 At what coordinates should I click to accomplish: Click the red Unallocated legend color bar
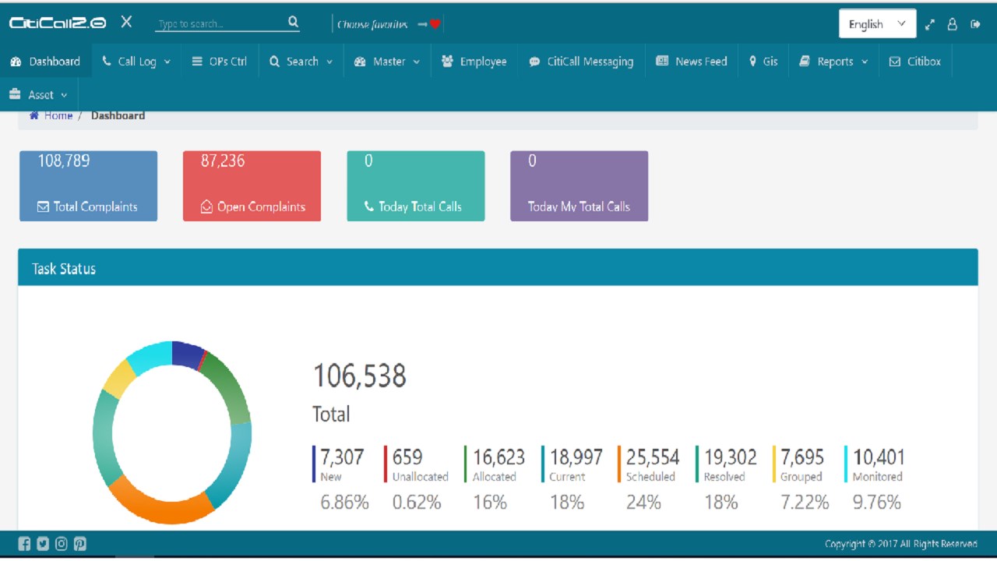pos(386,464)
